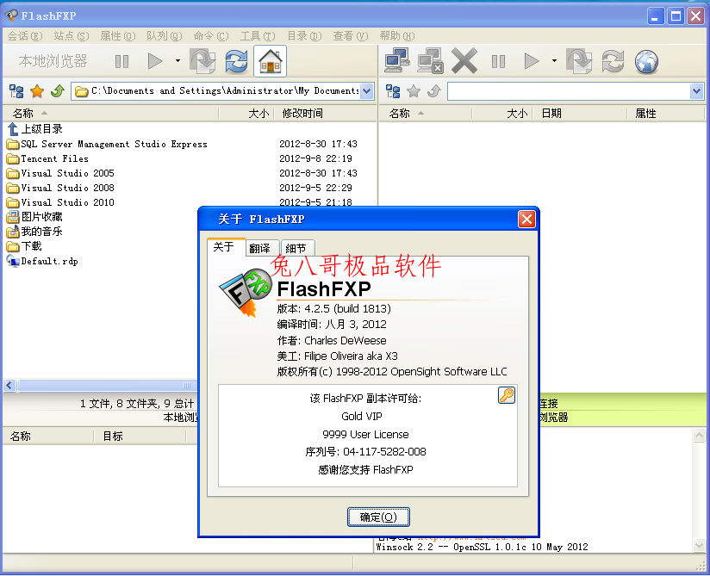Click the green up-folder arrow in the local path bar
The image size is (710, 576).
pos(58,91)
